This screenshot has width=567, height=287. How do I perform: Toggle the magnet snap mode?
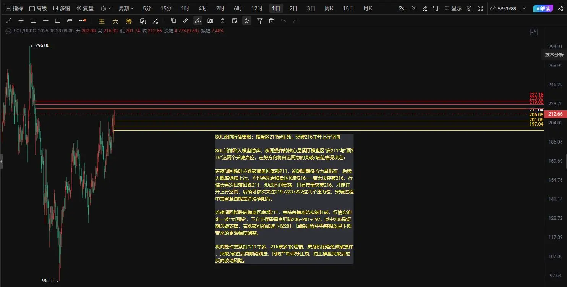(247, 21)
